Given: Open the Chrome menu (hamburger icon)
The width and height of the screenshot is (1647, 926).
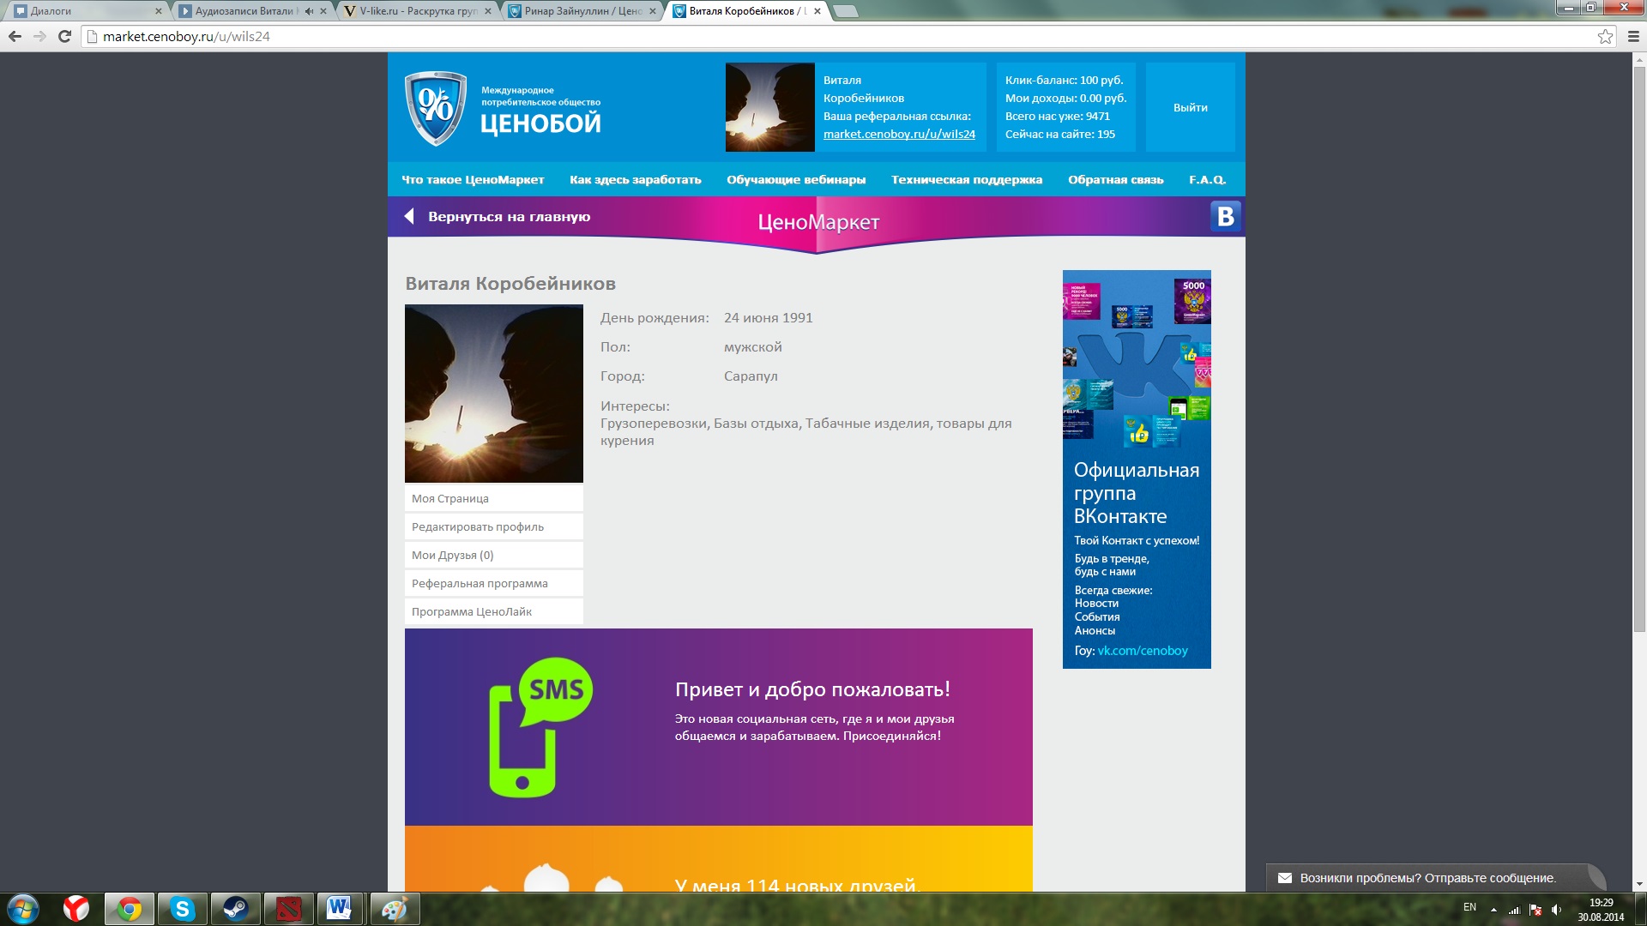Looking at the screenshot, I should 1633,36.
